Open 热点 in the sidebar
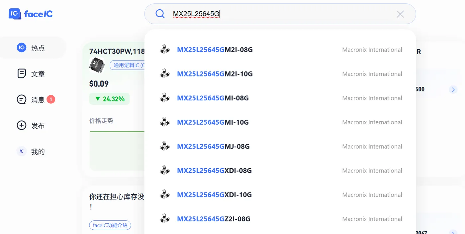This screenshot has width=465, height=234. [33, 48]
